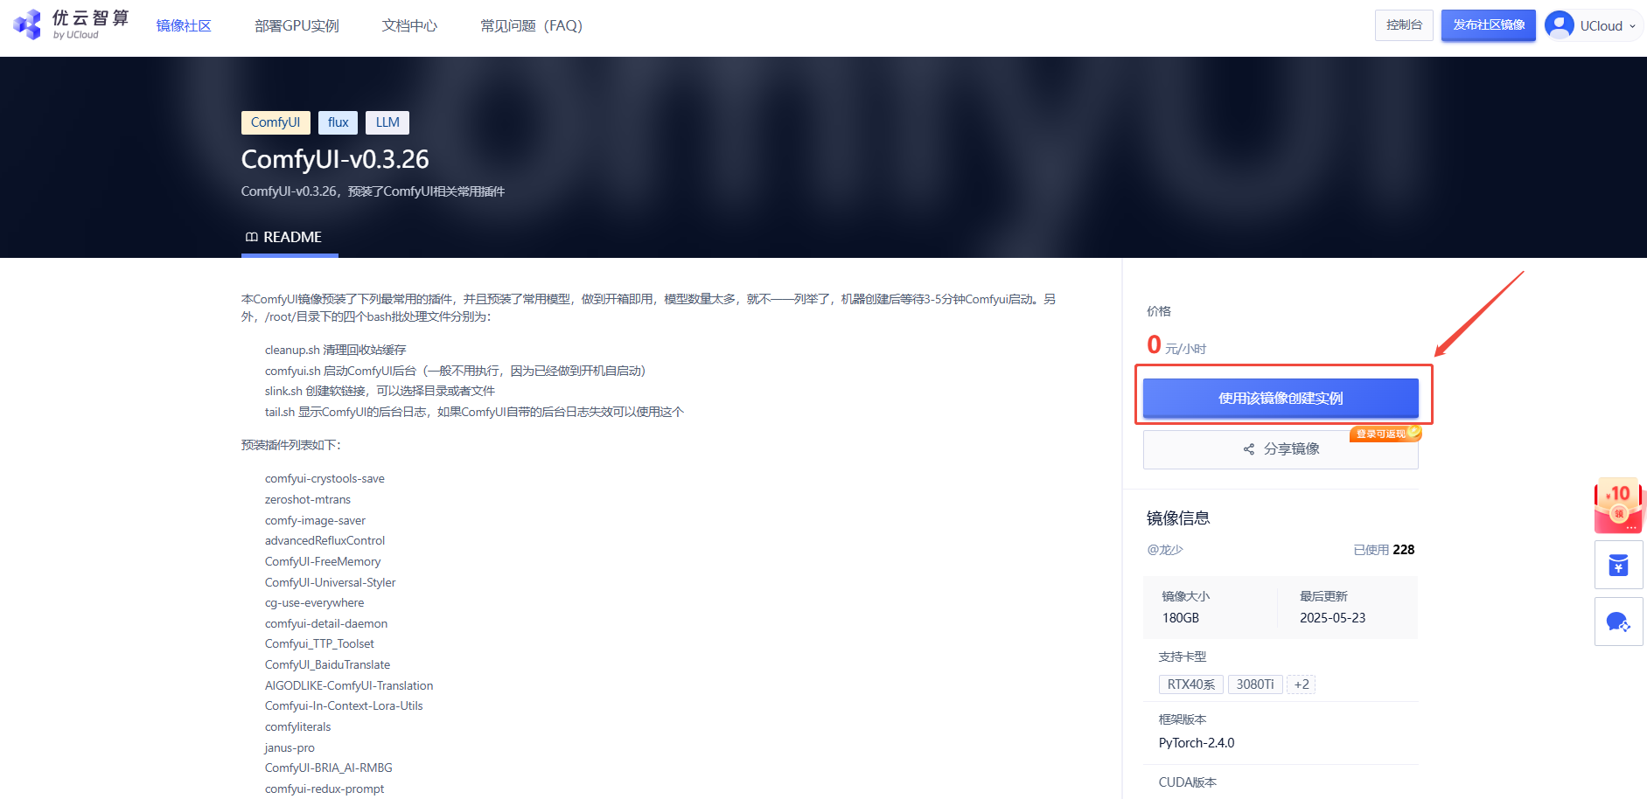Click the comfyliterals plugin entry
Screen dimensions: 1647x799
tap(298, 727)
